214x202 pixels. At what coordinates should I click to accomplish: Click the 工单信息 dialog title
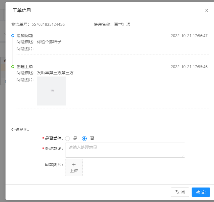pyautogui.click(x=22, y=10)
